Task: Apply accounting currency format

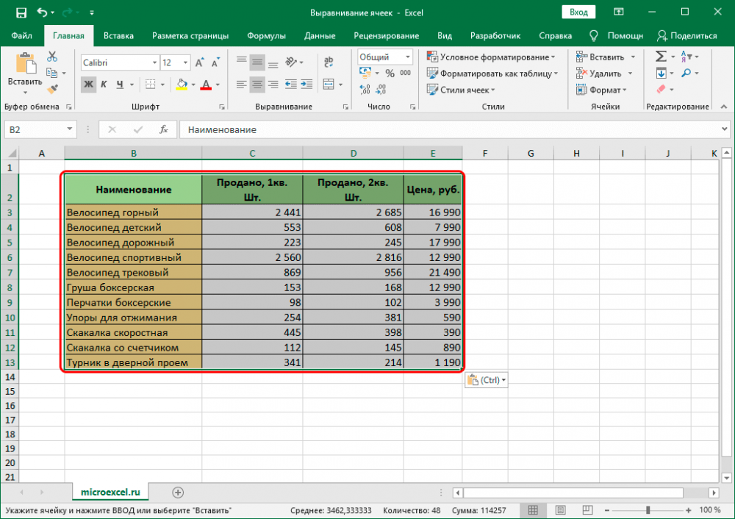Action: click(365, 73)
